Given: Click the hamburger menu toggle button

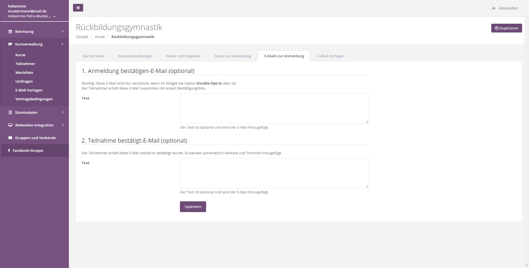Looking at the screenshot, I should click(x=78, y=8).
